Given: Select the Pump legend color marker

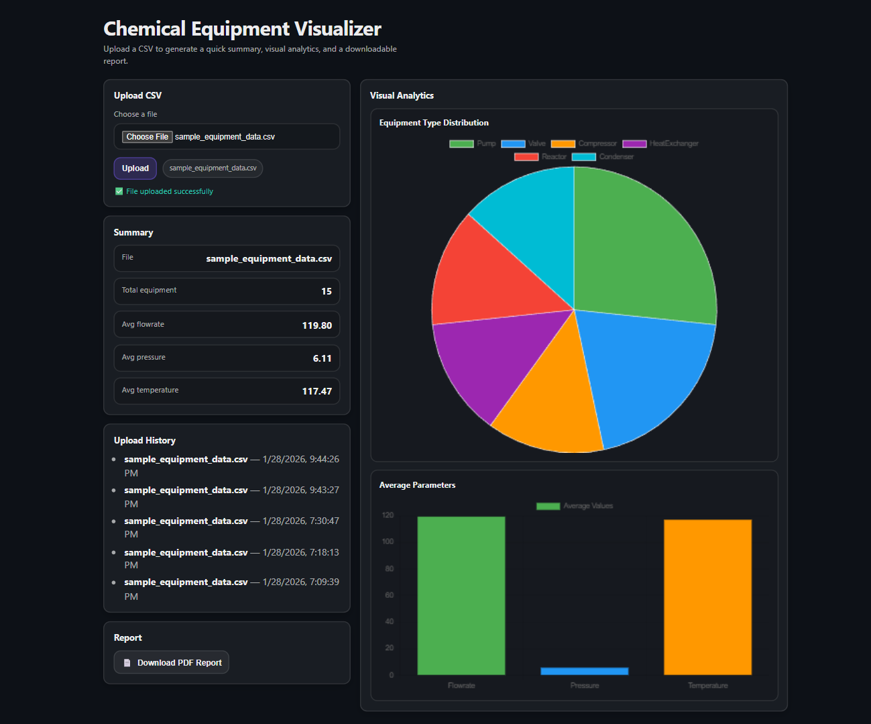Looking at the screenshot, I should click(x=461, y=143).
